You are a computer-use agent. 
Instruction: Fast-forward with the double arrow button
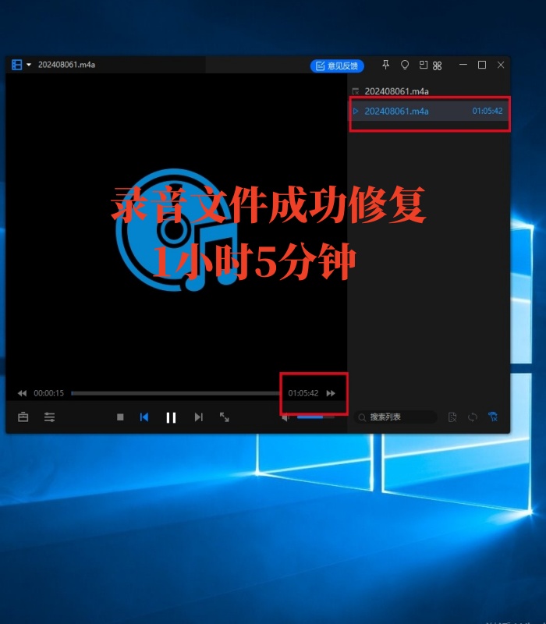click(x=331, y=393)
